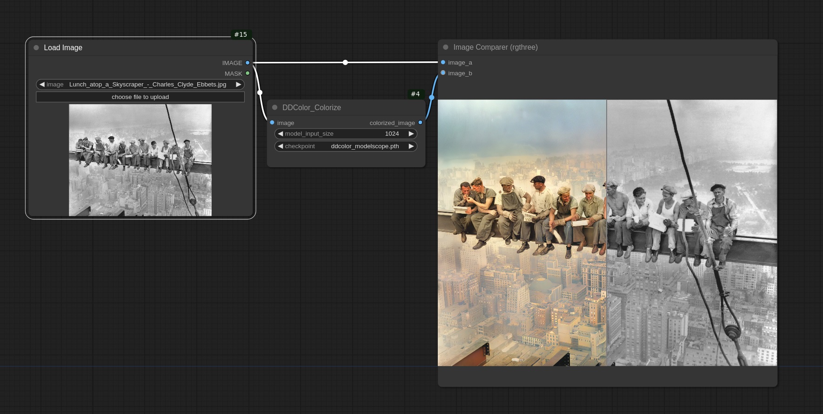Click the colorized_image output port
This screenshot has height=414, width=823.
click(420, 123)
